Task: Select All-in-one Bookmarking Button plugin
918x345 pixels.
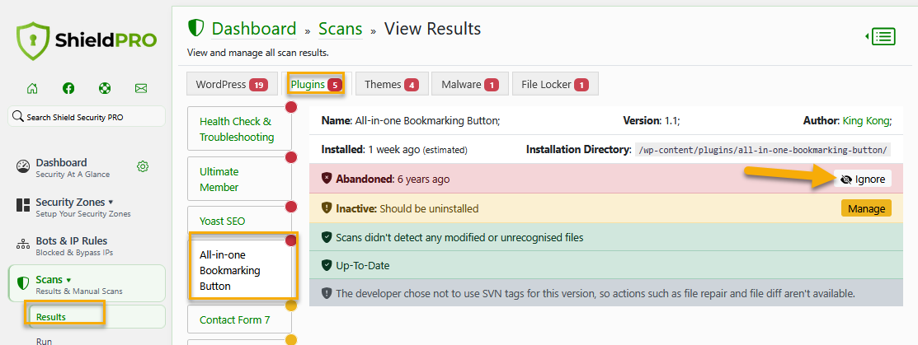Action: coord(239,270)
